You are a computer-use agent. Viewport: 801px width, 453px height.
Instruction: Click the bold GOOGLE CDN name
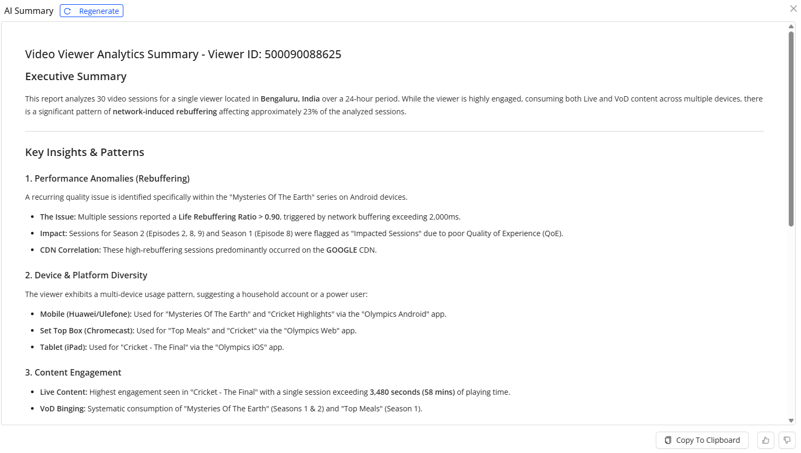(x=341, y=250)
